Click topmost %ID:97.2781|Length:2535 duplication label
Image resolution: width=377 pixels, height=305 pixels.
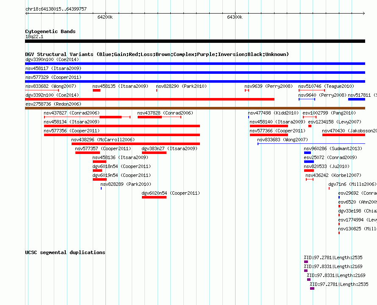333,257
